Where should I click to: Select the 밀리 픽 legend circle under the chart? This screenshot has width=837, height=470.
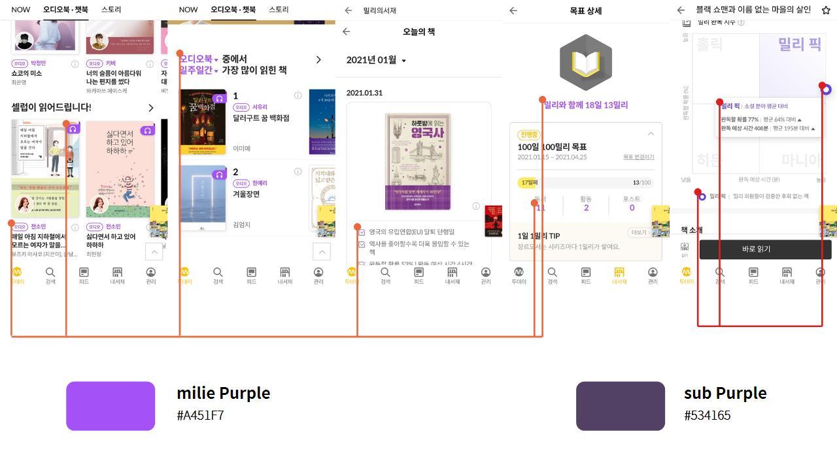point(702,196)
